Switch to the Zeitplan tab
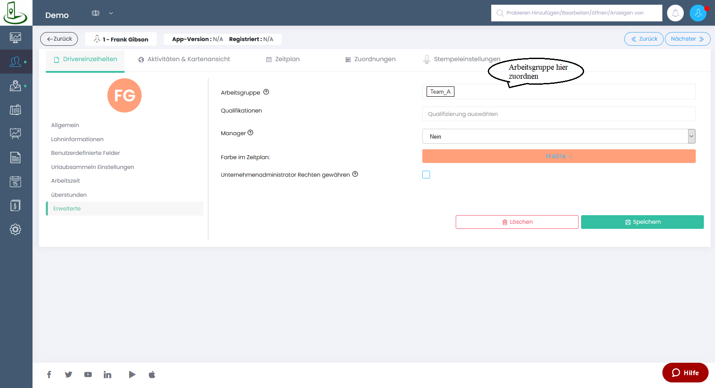715x388 pixels. pos(283,59)
